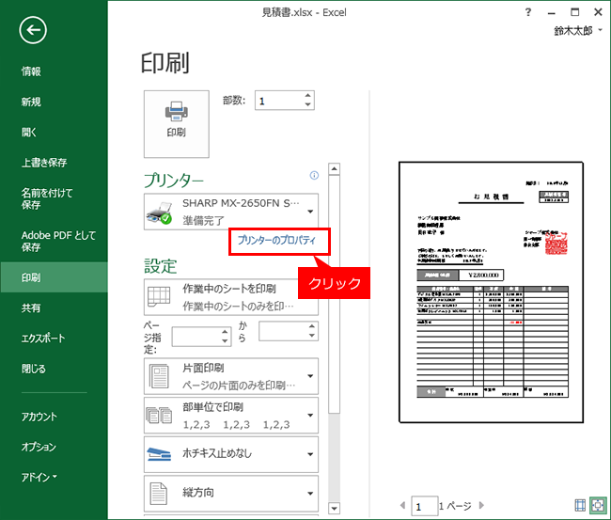
Task: Click the back arrow circle icon
Action: [33, 30]
